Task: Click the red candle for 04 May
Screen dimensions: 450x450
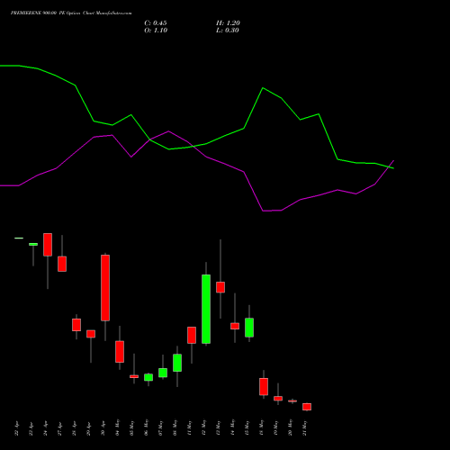Action: pyautogui.click(x=120, y=352)
